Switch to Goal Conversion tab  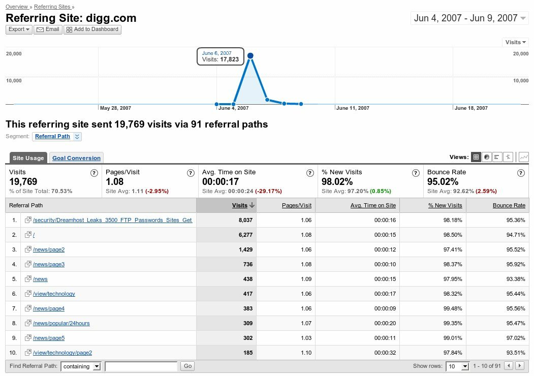tap(76, 158)
